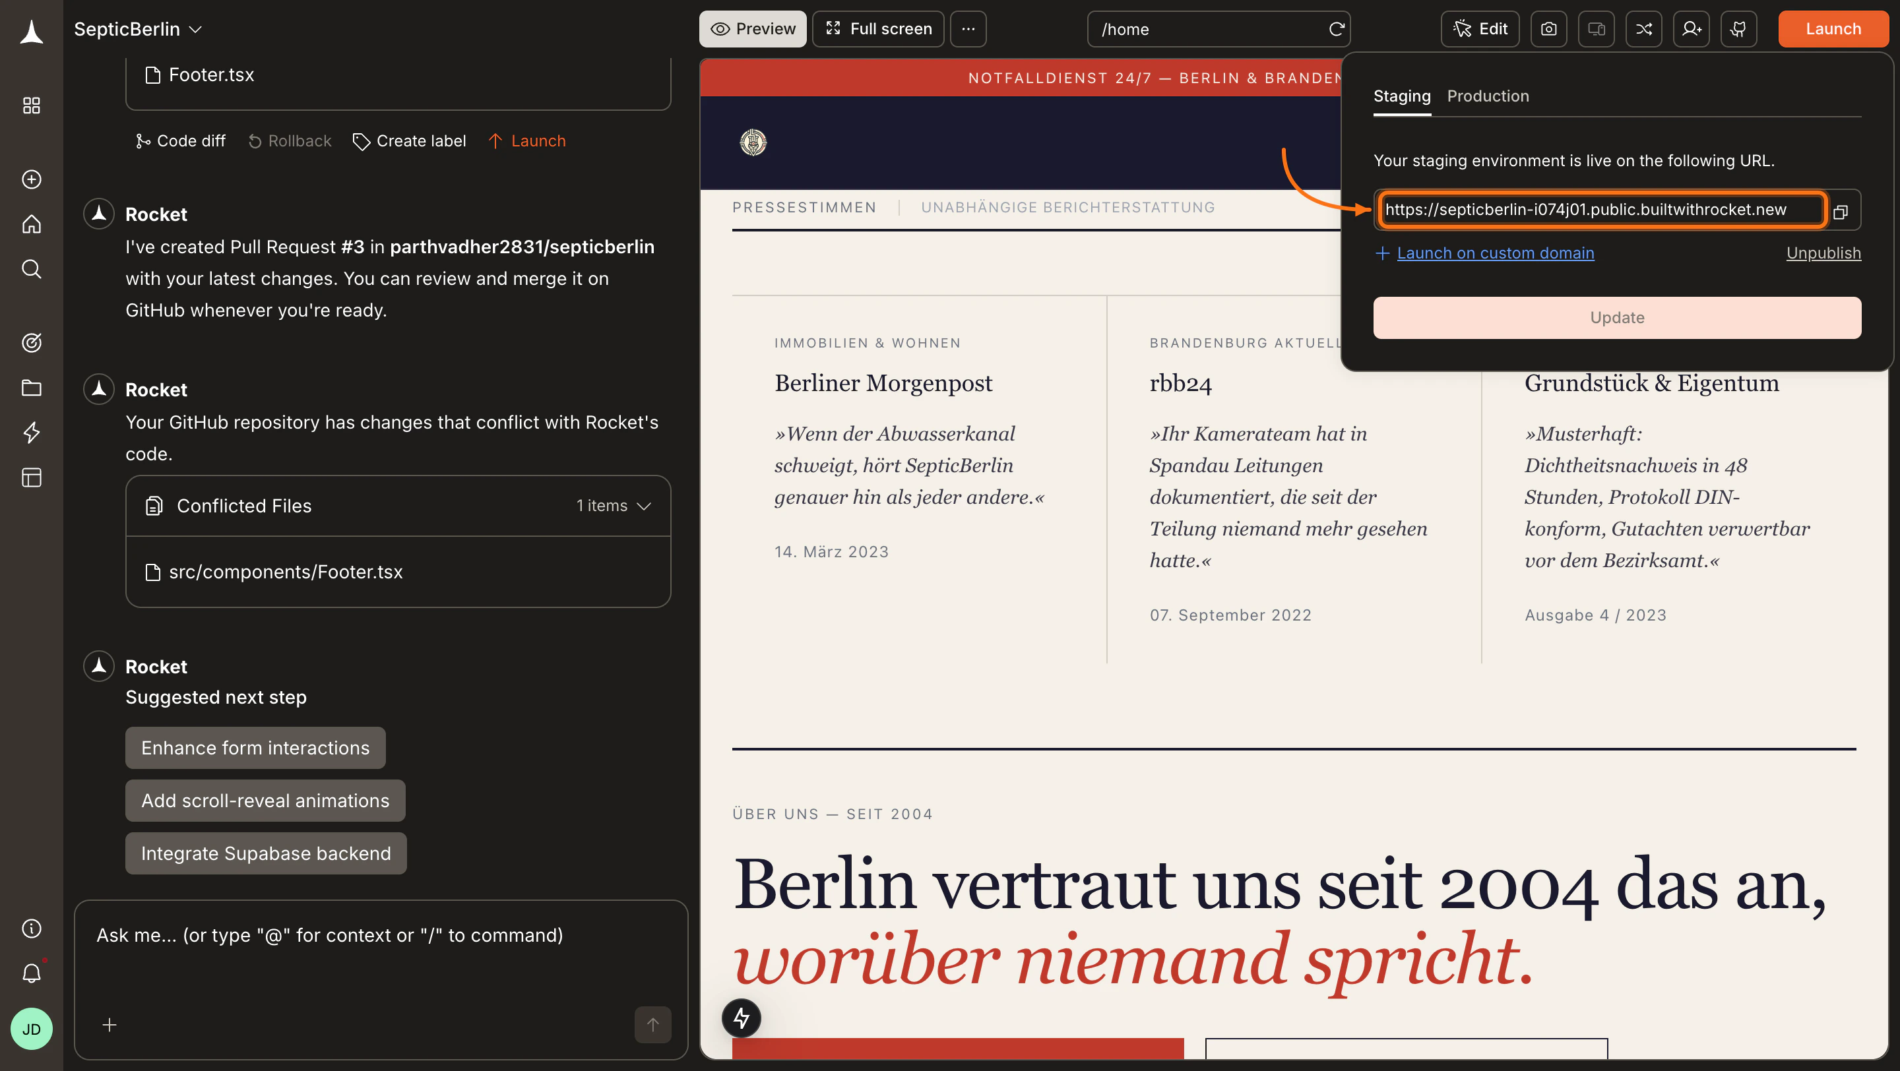The width and height of the screenshot is (1900, 1071).
Task: Take a screenshot with the camera icon
Action: pos(1549,29)
